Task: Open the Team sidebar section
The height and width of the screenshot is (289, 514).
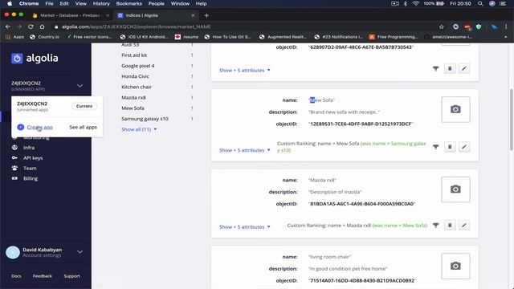Action: pos(30,168)
